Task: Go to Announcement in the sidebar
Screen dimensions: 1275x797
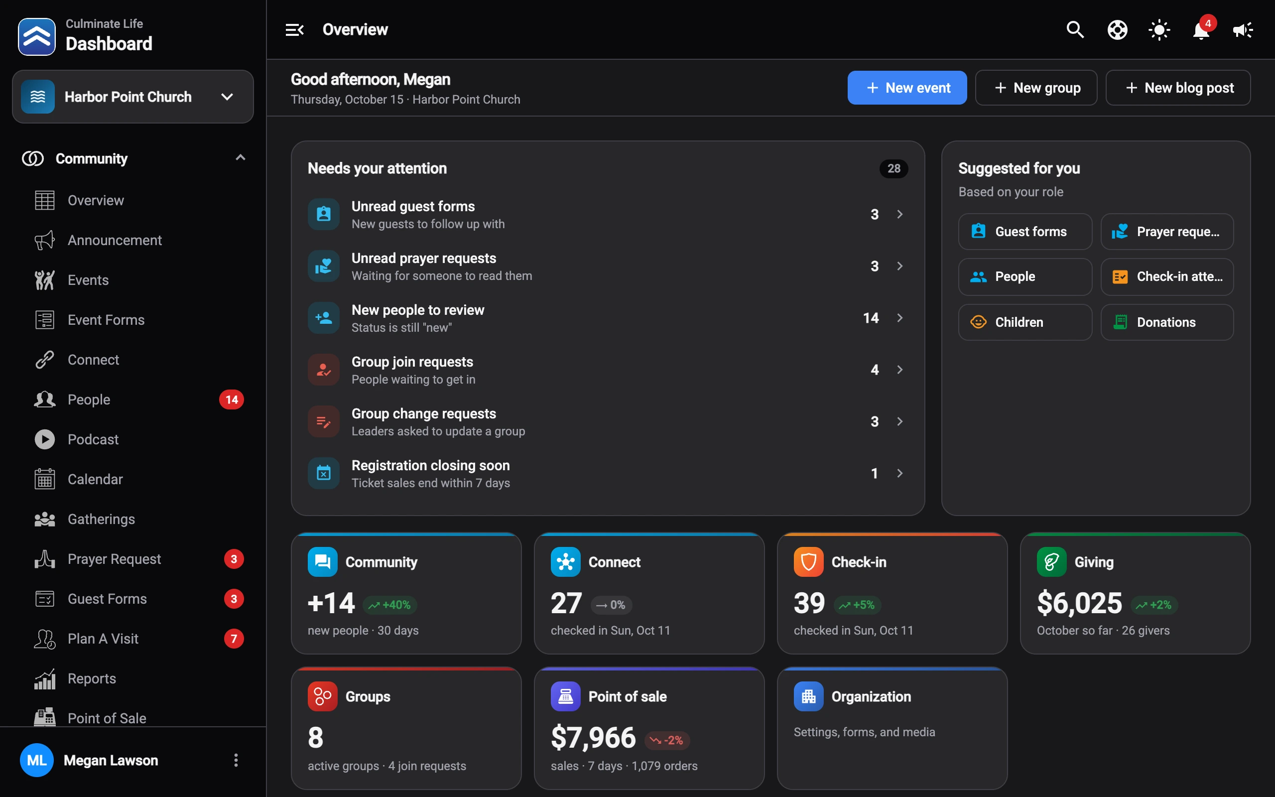Action: (133, 240)
